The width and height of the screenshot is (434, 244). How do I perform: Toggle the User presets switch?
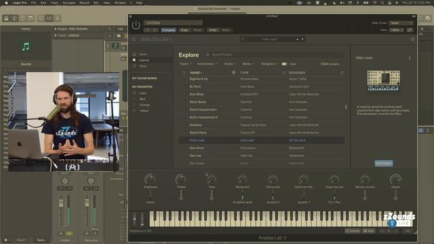pos(284,64)
